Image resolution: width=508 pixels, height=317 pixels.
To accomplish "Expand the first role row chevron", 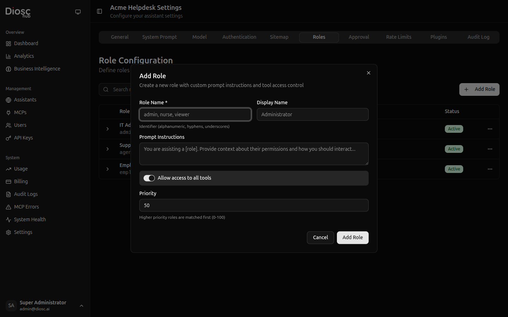I will 108,129.
